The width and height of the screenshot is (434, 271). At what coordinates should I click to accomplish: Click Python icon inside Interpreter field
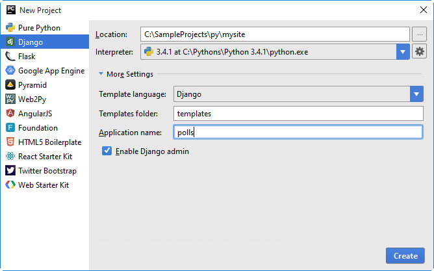(149, 51)
